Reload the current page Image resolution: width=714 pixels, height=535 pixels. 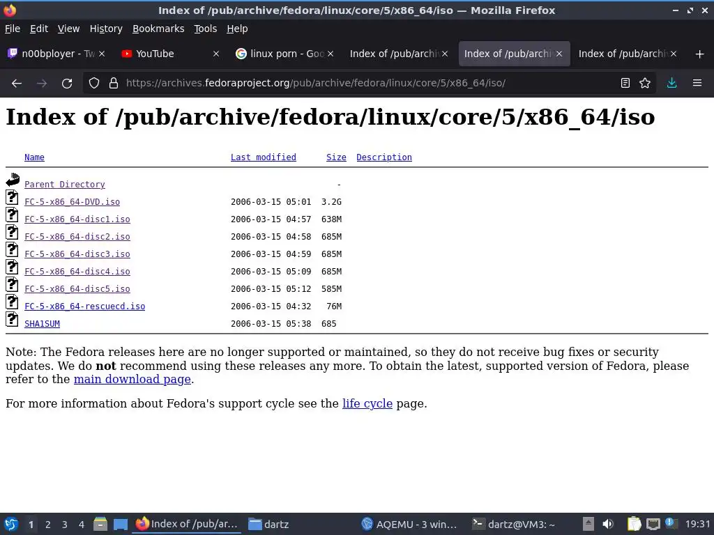point(67,84)
